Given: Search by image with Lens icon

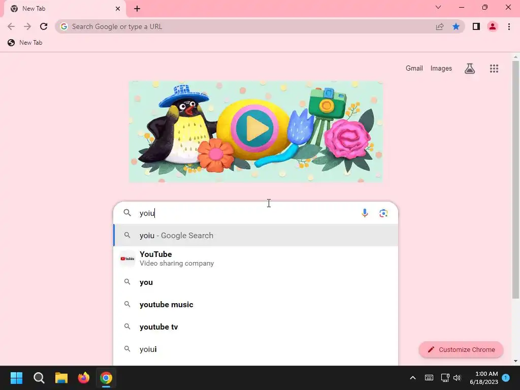Looking at the screenshot, I should (383, 213).
